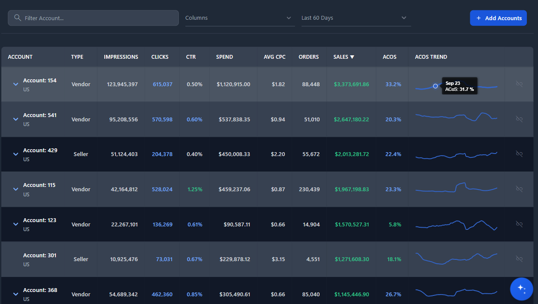The height and width of the screenshot is (304, 538).
Task: Click unlink icon for Account: 115
Action: (519, 189)
